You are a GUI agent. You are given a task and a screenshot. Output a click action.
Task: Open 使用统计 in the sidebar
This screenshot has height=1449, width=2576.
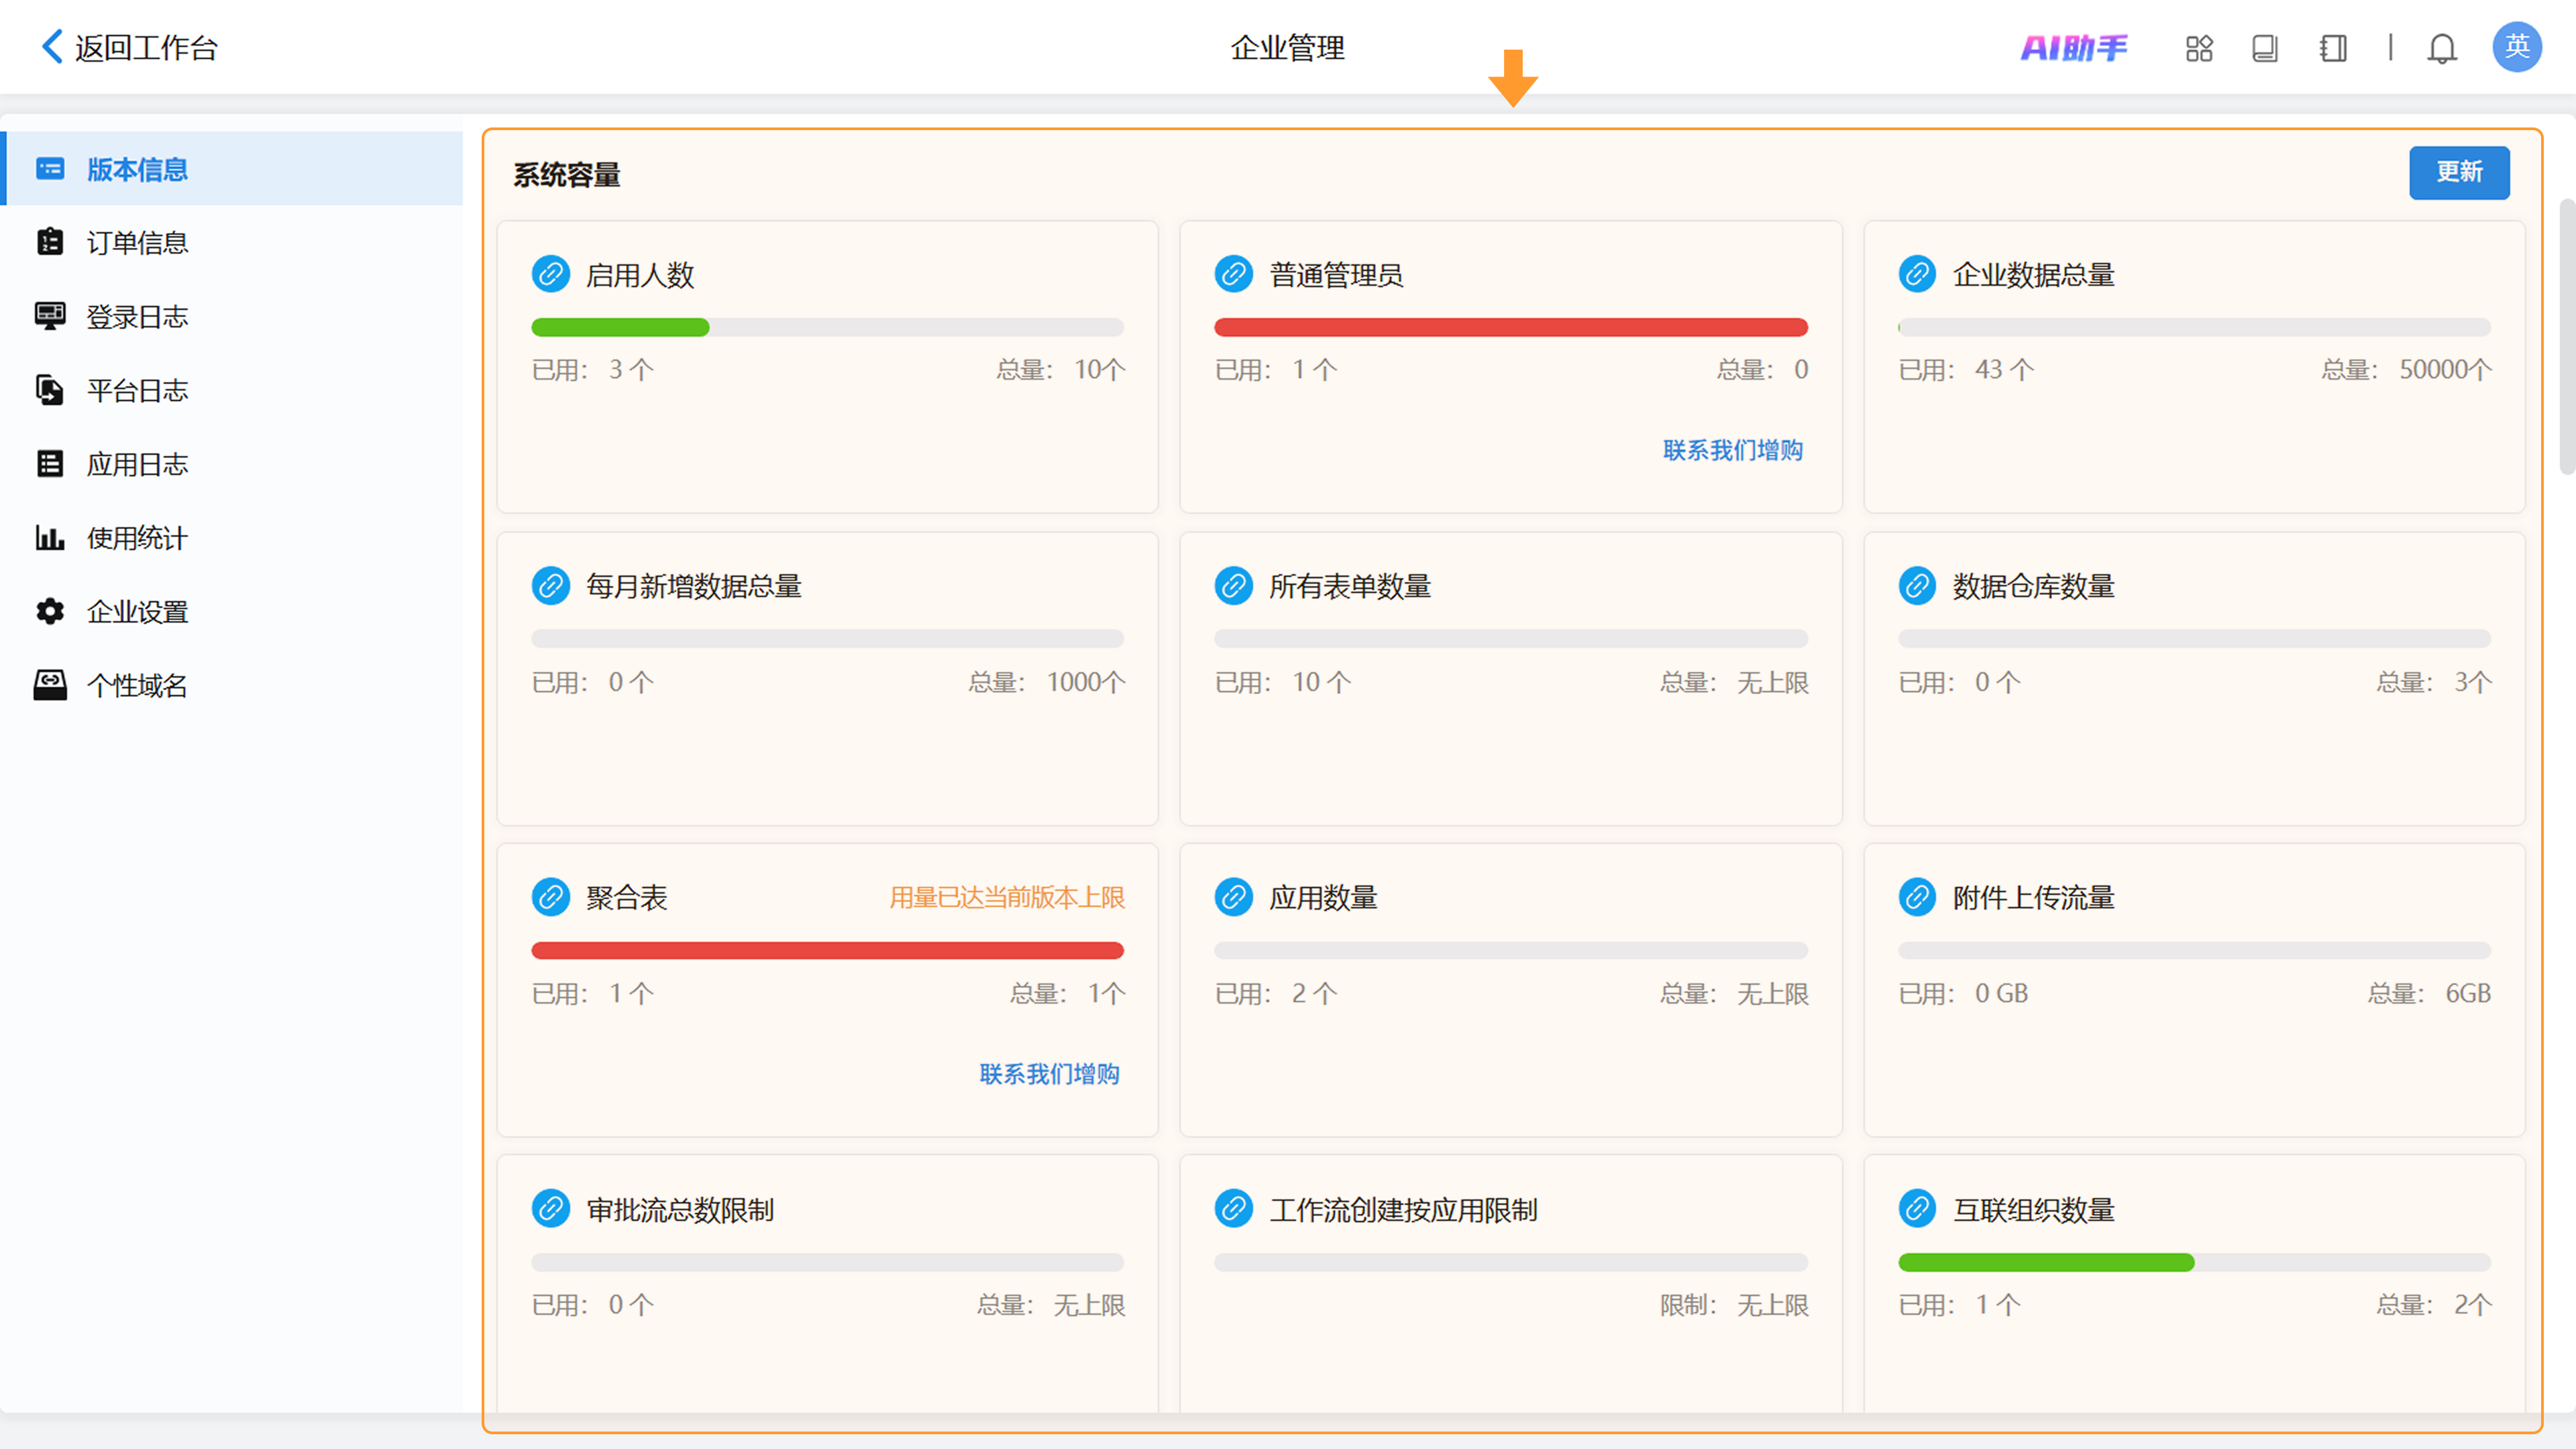pos(232,538)
